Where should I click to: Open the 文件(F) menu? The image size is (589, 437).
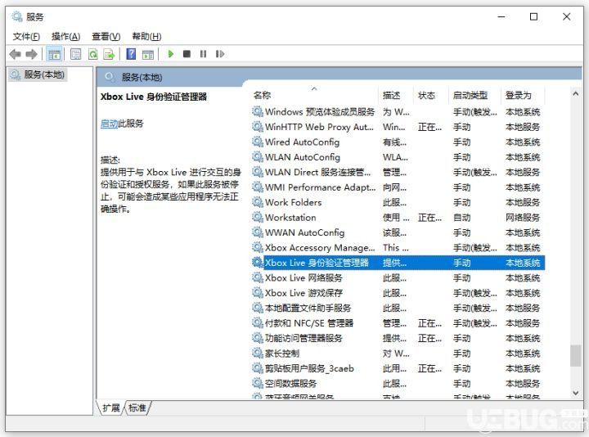[26, 37]
